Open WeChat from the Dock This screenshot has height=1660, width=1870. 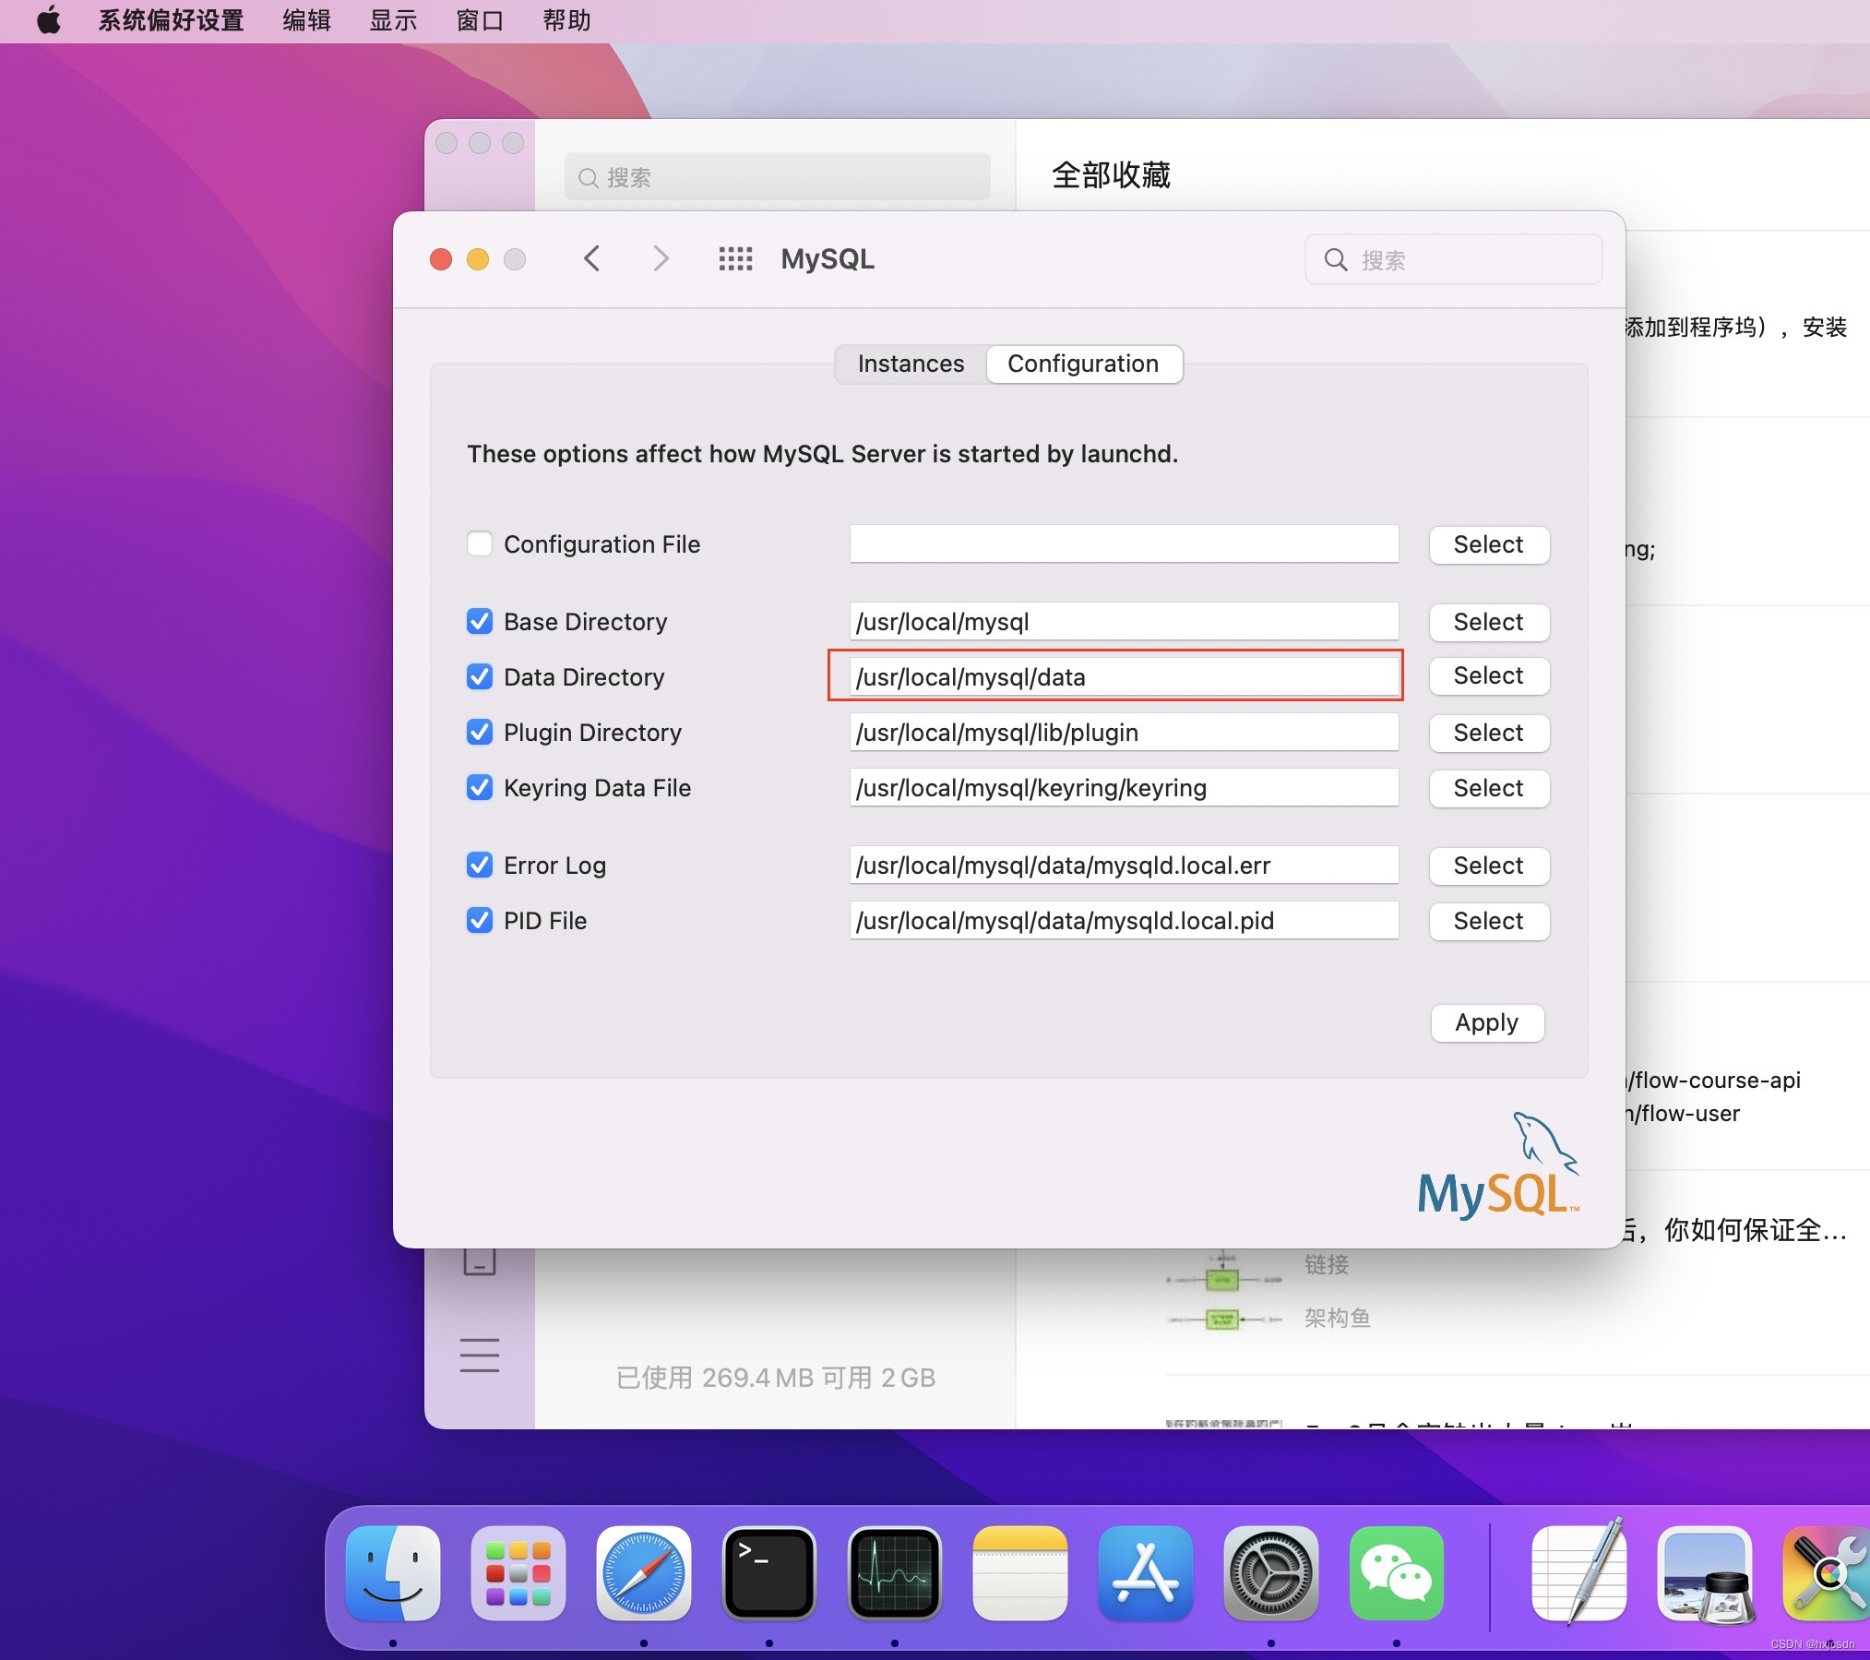1397,1573
